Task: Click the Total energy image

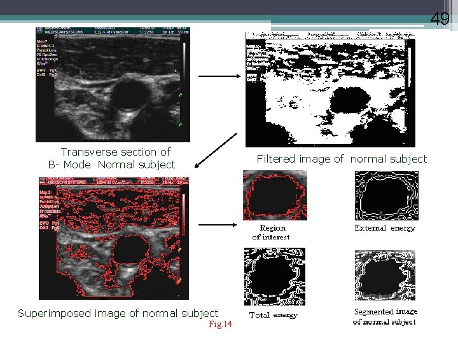Action: tap(275, 276)
